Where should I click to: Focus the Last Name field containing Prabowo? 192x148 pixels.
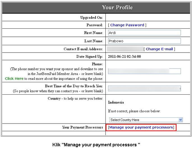[144, 41]
